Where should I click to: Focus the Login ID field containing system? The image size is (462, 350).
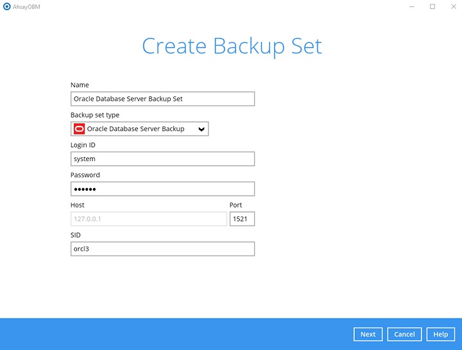[x=162, y=159]
